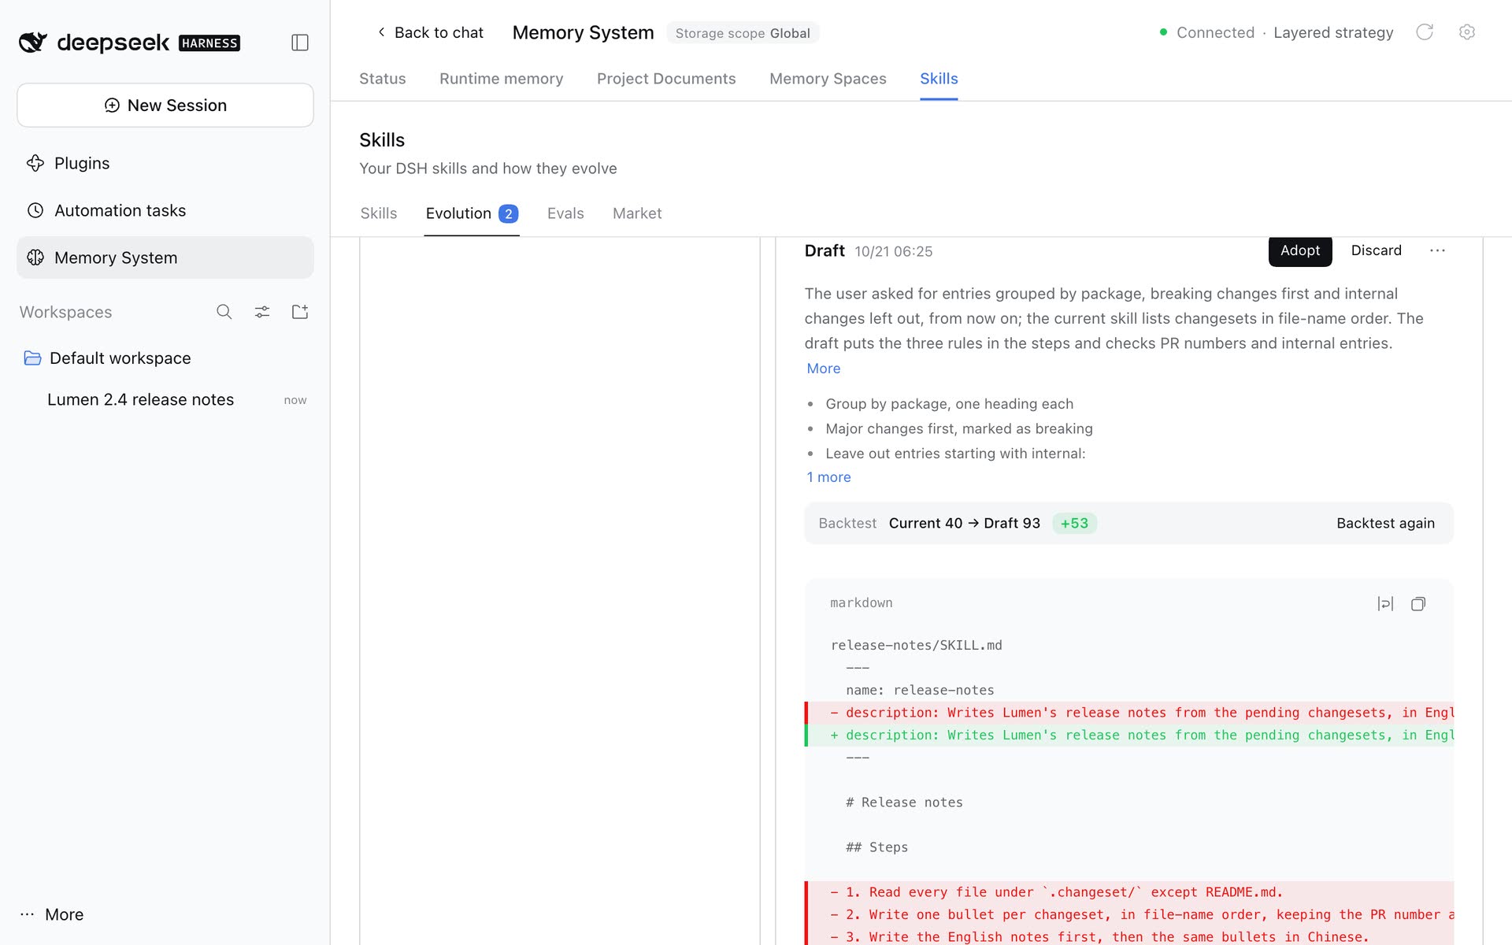
Task: Select the Default workspace folder
Action: tap(165, 358)
